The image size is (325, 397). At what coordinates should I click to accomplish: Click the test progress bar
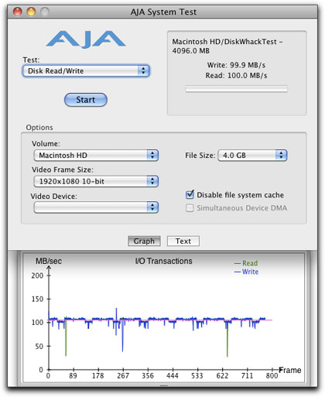(x=236, y=89)
